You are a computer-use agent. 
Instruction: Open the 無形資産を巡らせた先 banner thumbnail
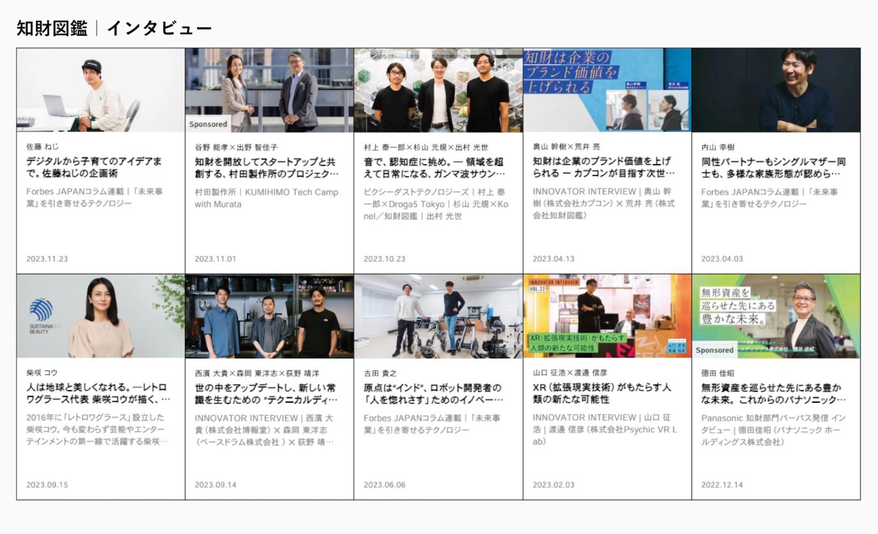point(776,316)
